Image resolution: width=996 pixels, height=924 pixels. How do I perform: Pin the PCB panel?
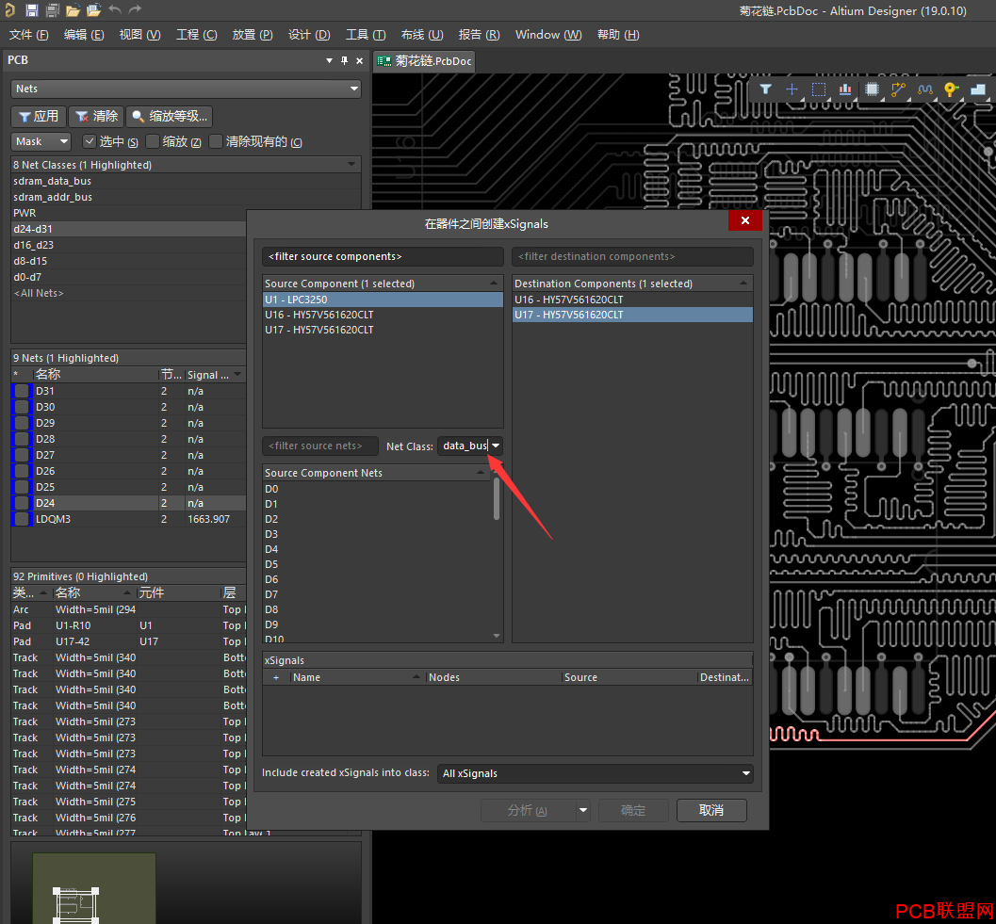(344, 60)
